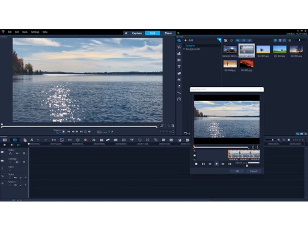Open the speedometer library icon at the sidebar bottom
This screenshot has height=231, width=308.
pos(179,99)
